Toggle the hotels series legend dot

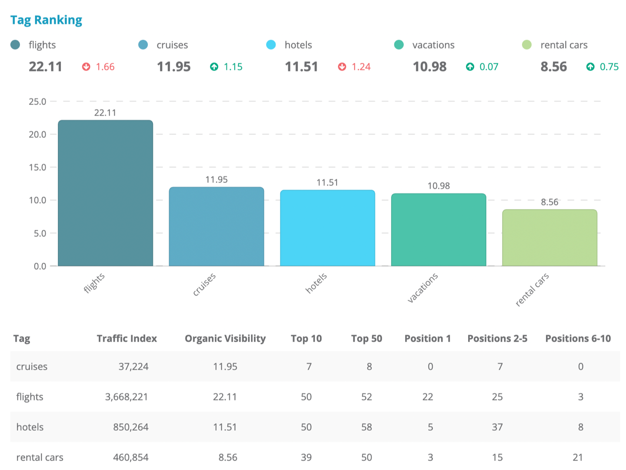271,45
